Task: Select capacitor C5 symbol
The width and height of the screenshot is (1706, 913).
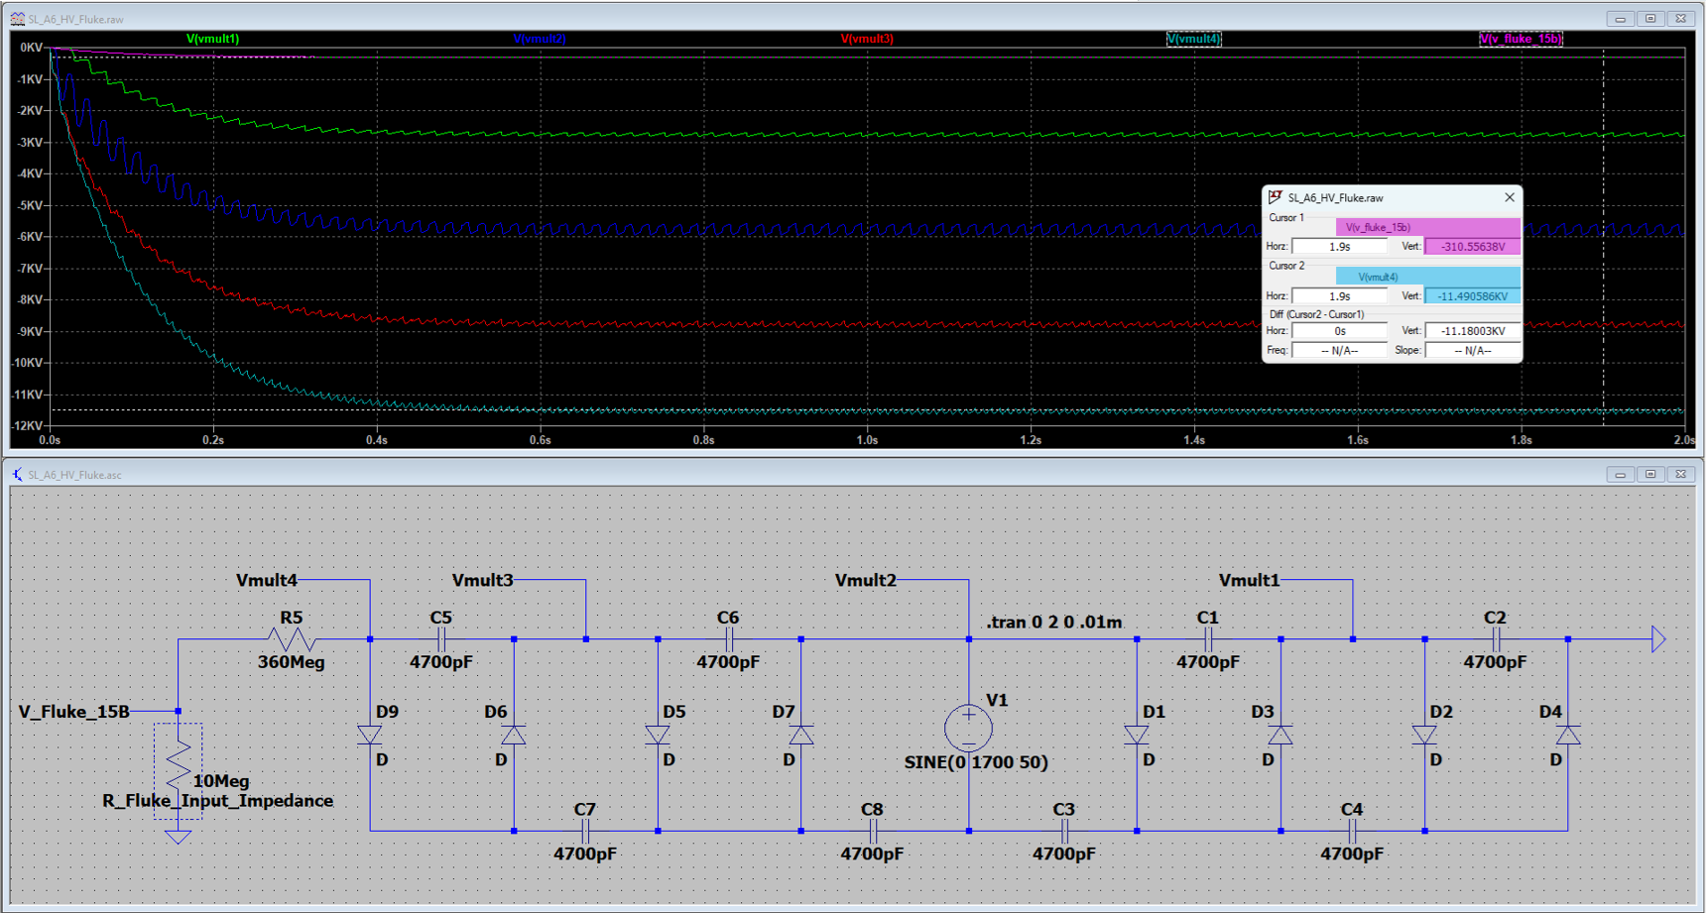Action: coord(441,639)
